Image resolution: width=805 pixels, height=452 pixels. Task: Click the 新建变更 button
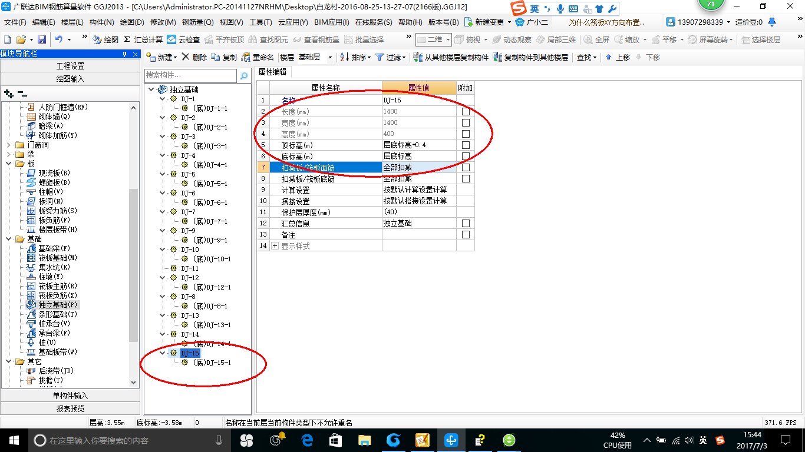click(x=488, y=22)
